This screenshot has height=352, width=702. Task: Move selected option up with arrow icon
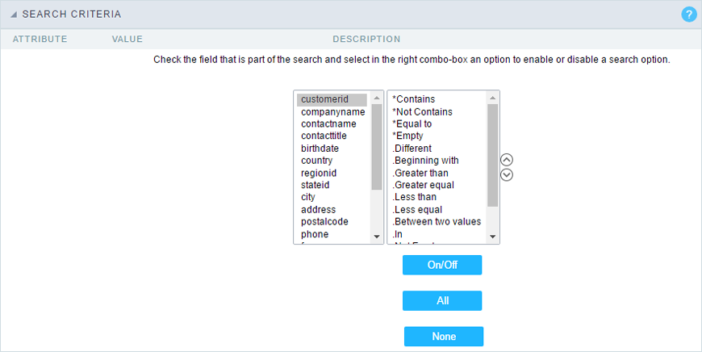tap(507, 160)
